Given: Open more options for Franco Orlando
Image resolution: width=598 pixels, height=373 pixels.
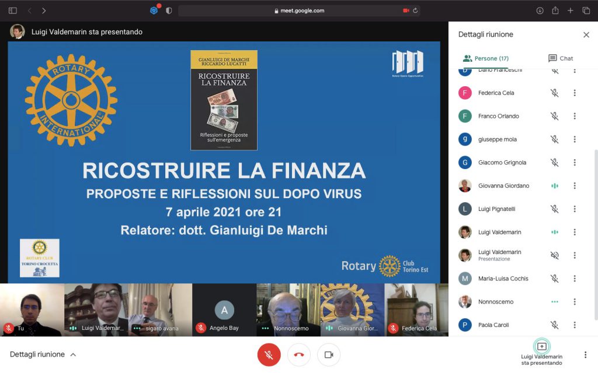Looking at the screenshot, I should 575,116.
